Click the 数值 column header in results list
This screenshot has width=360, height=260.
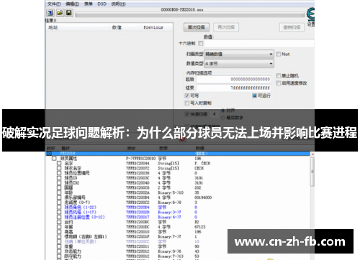pos(125,27)
